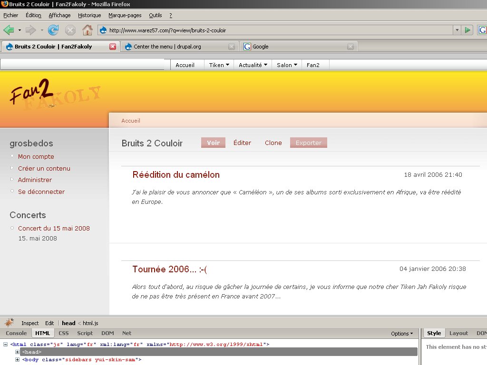Go to the Home page icon
The width and height of the screenshot is (487, 365).
coord(88,30)
